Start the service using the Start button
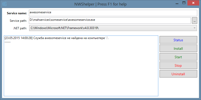201x100 pixels. point(178,57)
